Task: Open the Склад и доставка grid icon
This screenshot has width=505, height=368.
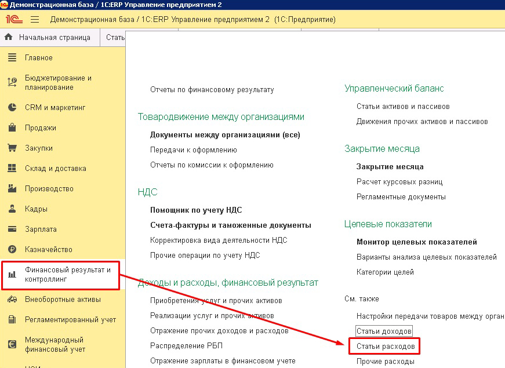Action: (x=12, y=169)
